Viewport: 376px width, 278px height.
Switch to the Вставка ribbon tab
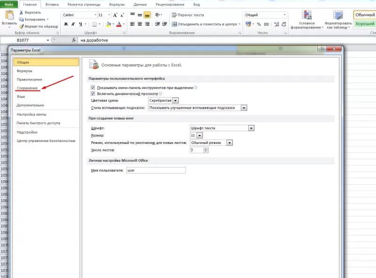pyautogui.click(x=52, y=4)
